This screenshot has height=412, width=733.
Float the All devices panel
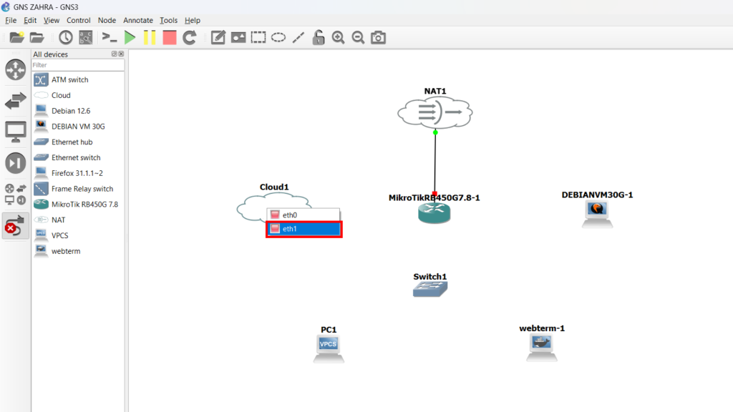click(x=114, y=54)
